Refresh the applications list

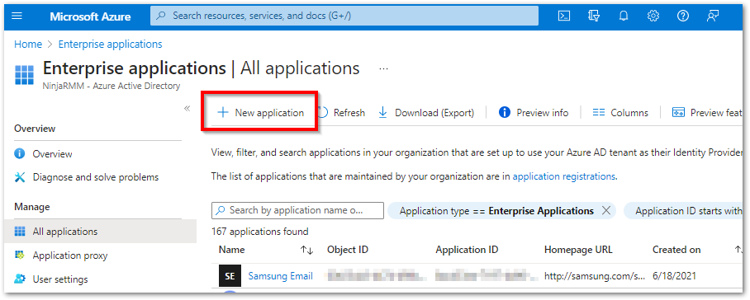[x=341, y=113]
